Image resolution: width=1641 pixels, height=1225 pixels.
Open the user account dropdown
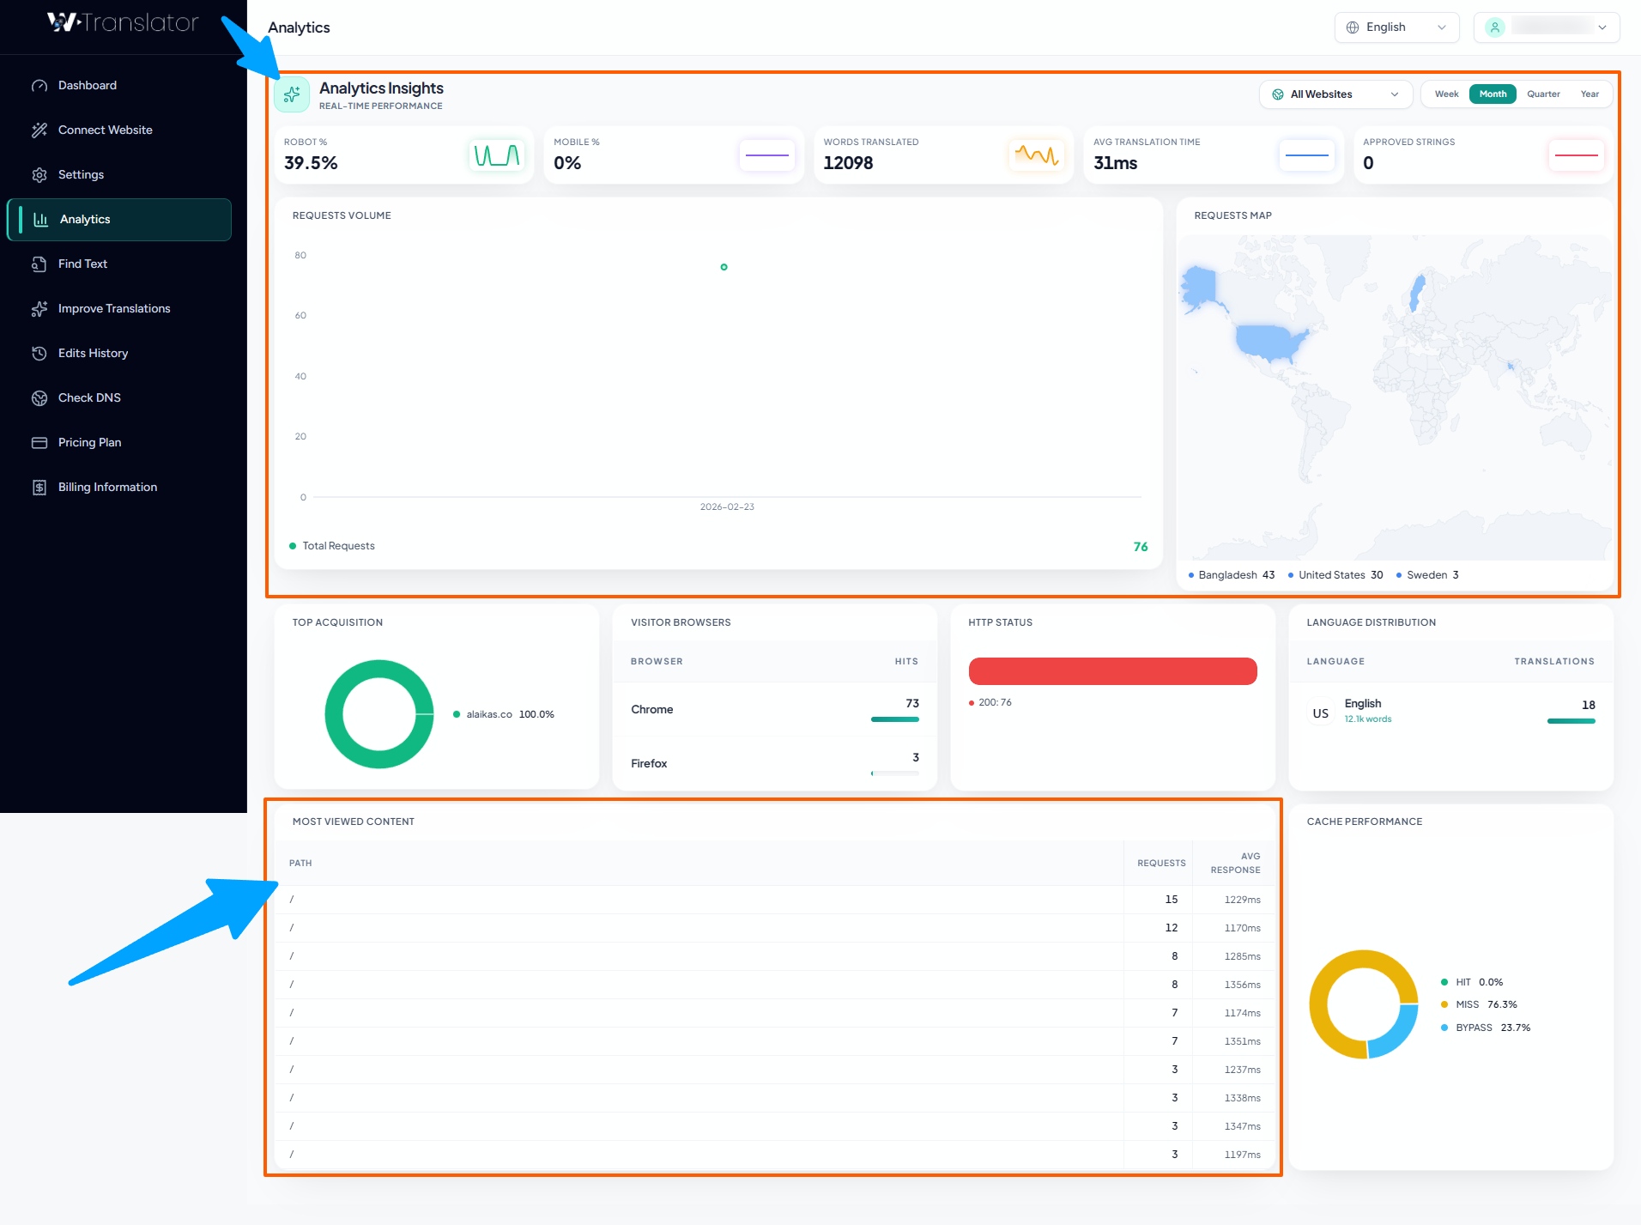coord(1545,27)
